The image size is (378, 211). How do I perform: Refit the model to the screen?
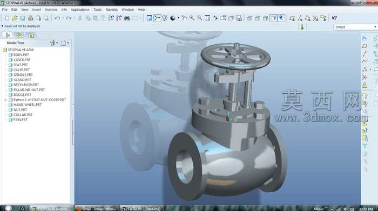tap(207, 18)
